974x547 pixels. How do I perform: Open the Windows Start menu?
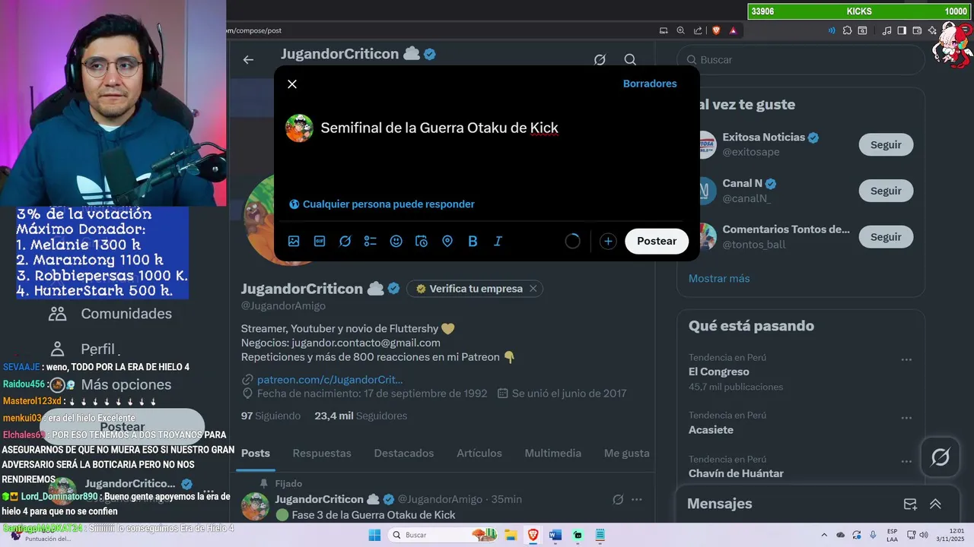pos(374,535)
